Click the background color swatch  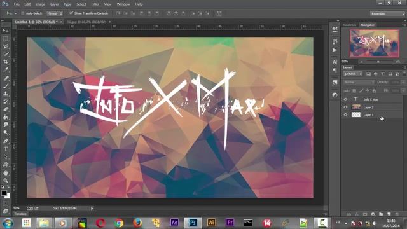(8, 196)
